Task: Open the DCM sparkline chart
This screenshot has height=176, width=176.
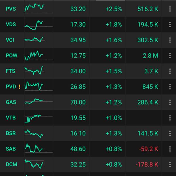Action: (x=34, y=164)
